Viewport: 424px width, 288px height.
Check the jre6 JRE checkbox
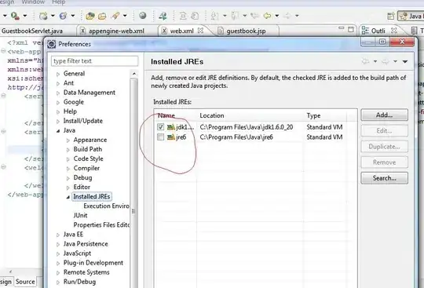coord(161,137)
